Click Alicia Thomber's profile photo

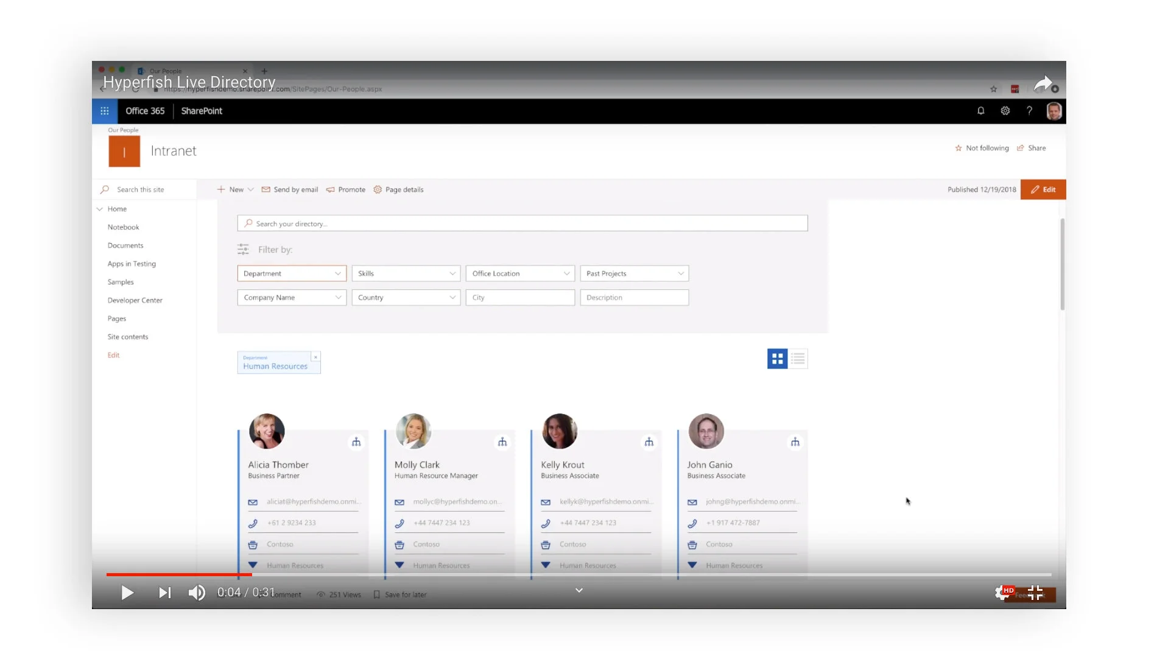tap(267, 431)
